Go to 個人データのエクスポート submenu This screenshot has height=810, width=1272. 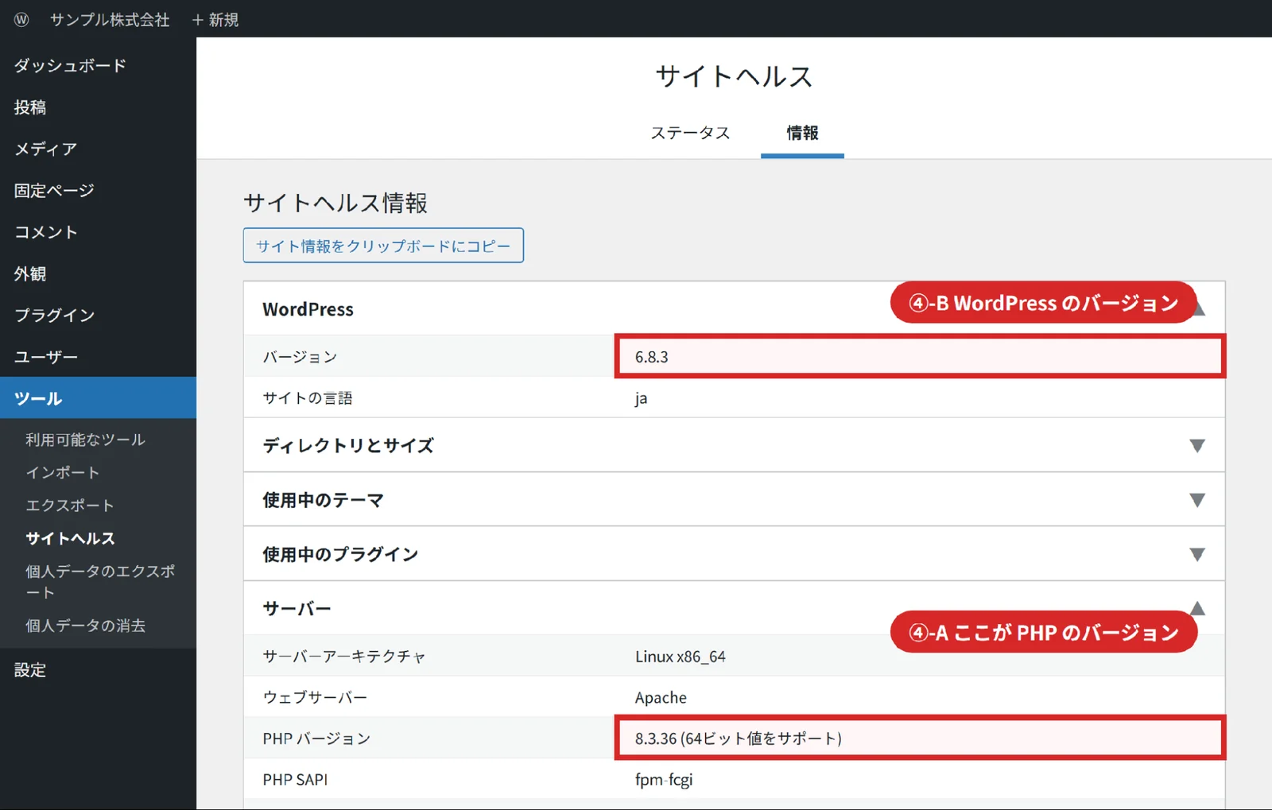100,582
